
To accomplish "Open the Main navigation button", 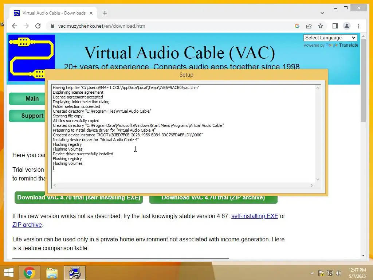I will pyautogui.click(x=27, y=98).
